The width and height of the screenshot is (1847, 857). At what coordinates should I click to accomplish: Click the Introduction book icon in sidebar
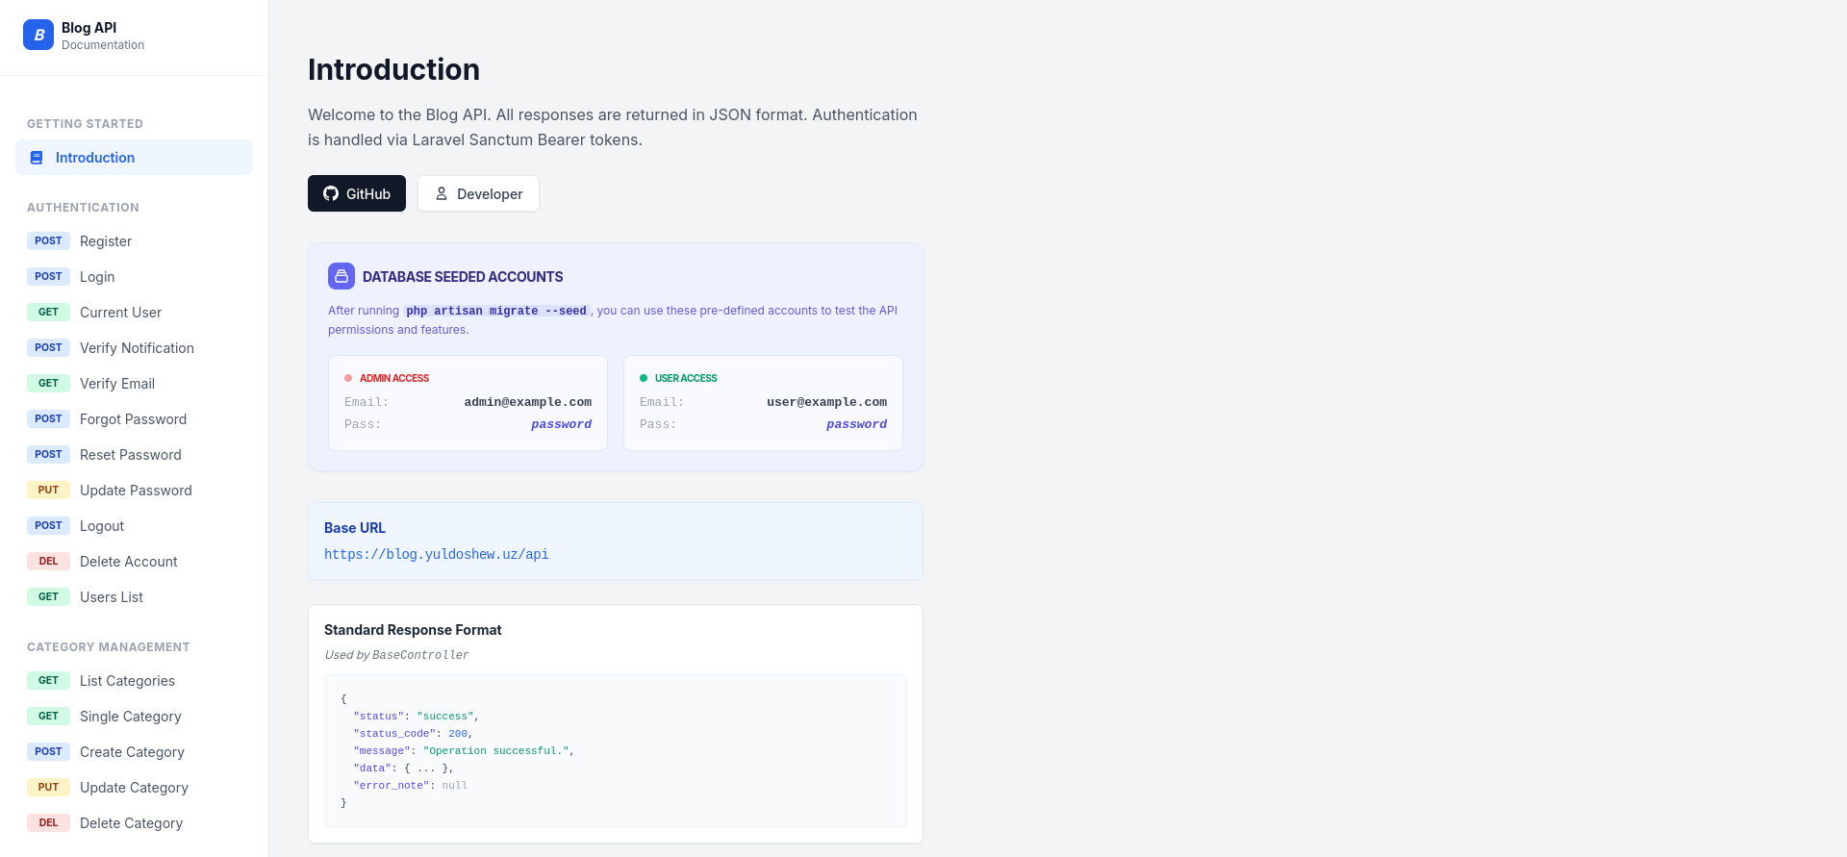pyautogui.click(x=37, y=158)
